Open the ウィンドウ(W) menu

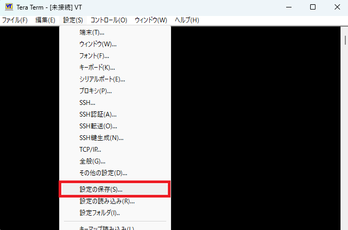click(151, 20)
